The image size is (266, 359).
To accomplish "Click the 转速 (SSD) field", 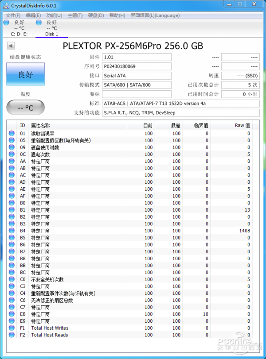I will click(x=240, y=76).
